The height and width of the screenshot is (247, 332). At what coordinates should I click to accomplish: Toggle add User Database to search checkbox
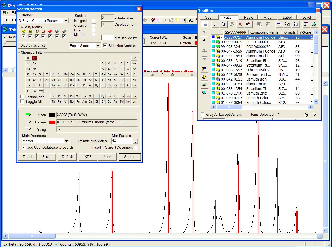[24, 147]
